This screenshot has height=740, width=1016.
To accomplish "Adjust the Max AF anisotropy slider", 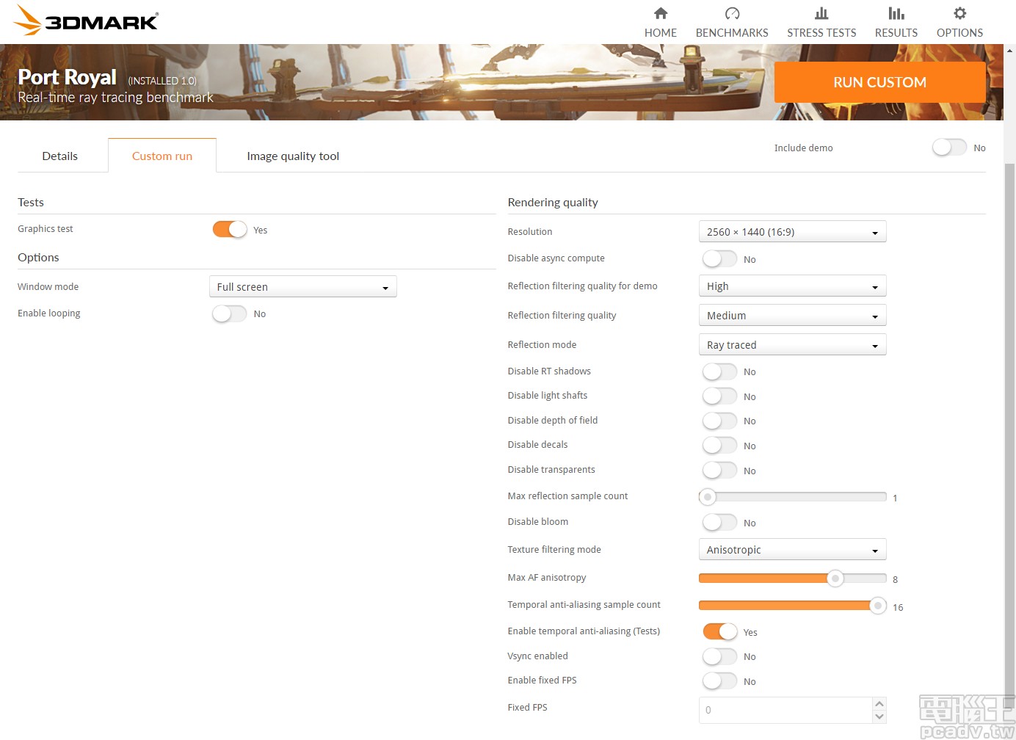I will (x=835, y=578).
